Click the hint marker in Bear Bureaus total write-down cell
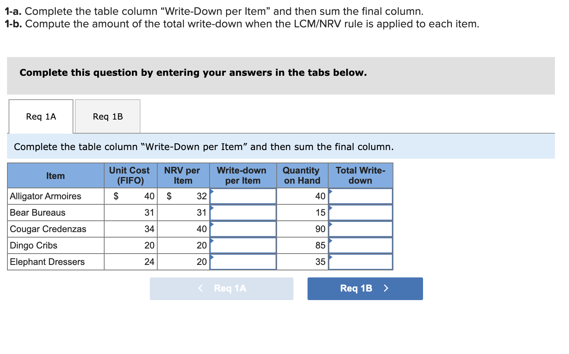The height and width of the screenshot is (354, 569). click(331, 208)
